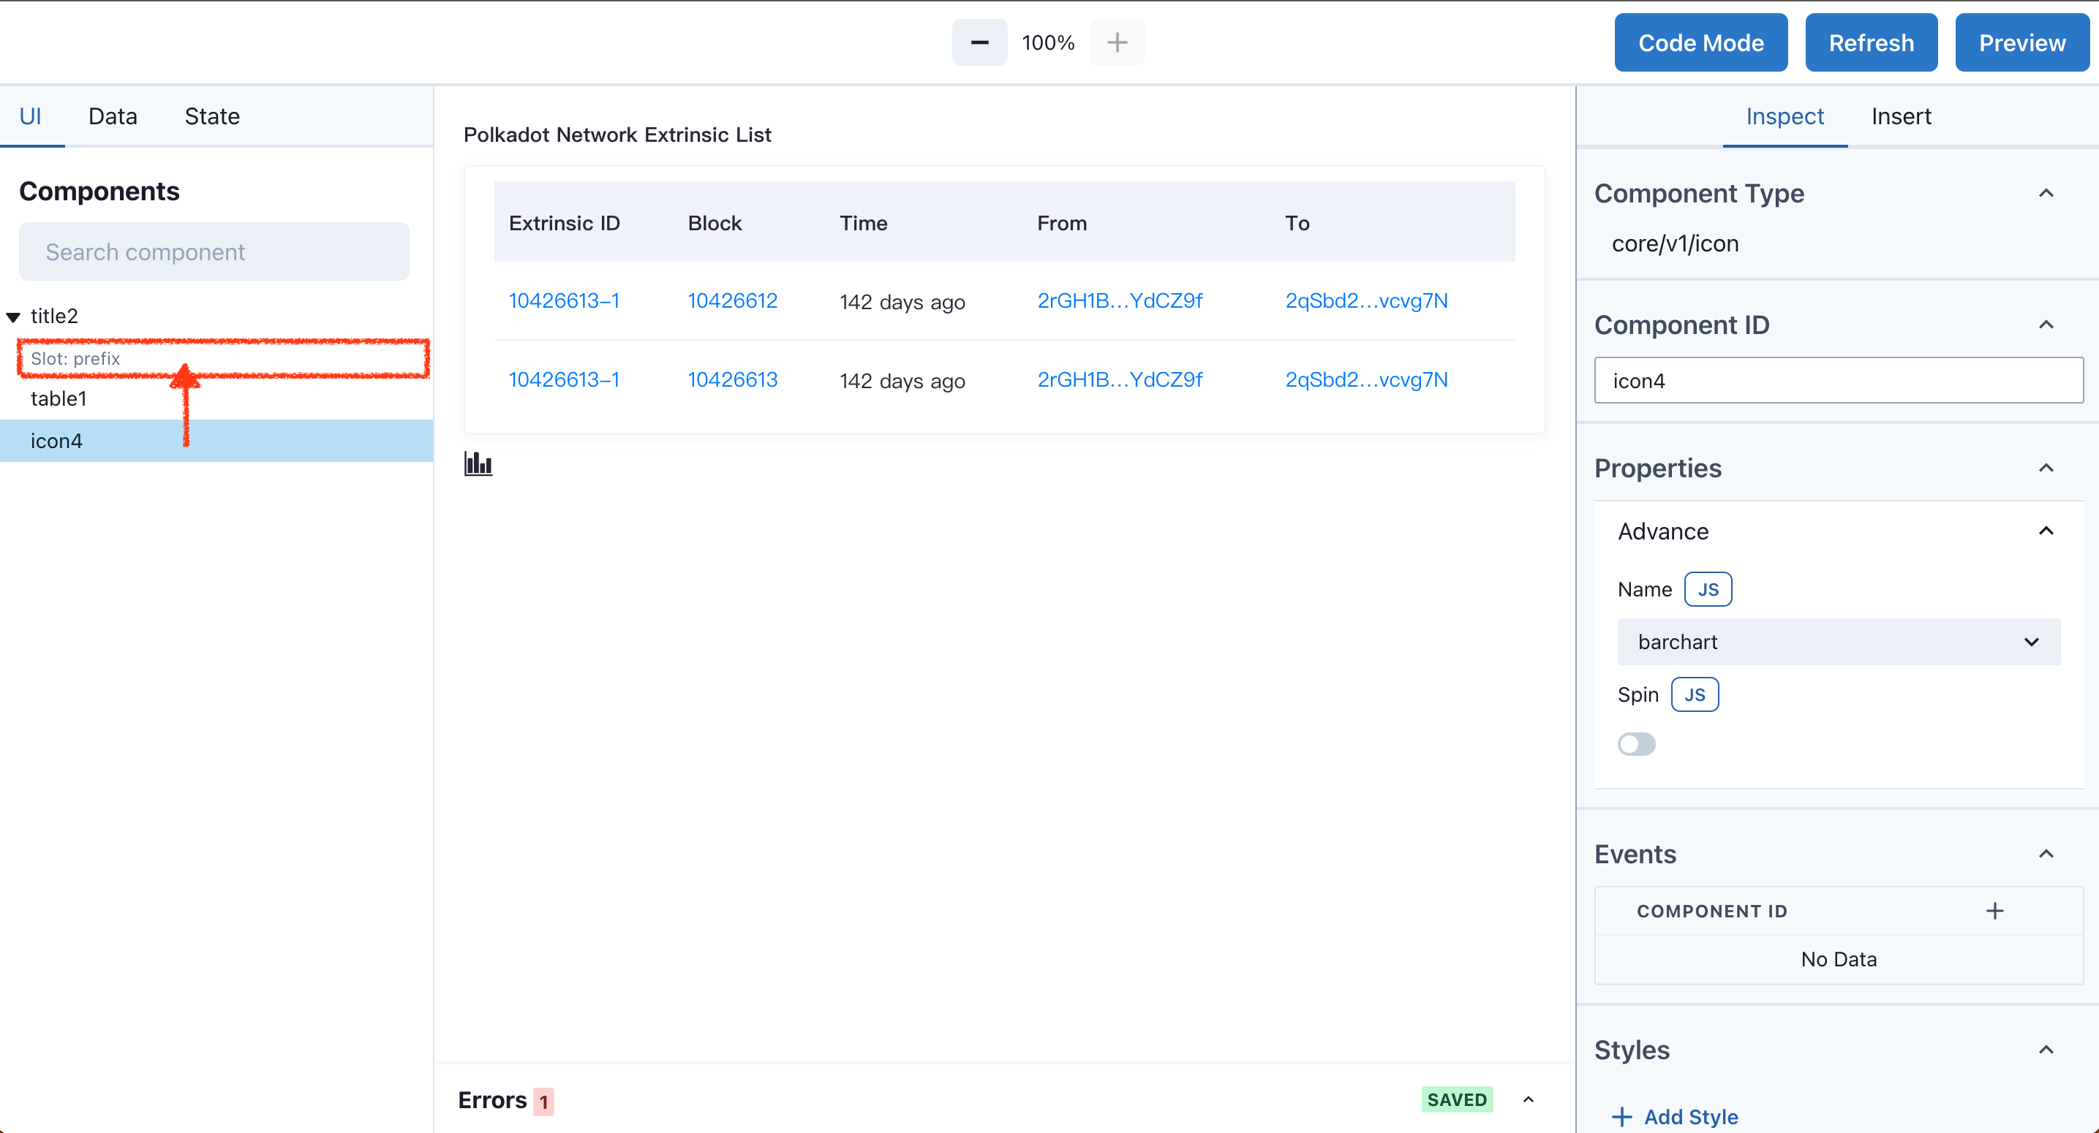Collapse the Component ID section
Screen dimensions: 2099x1133
coord(2046,325)
